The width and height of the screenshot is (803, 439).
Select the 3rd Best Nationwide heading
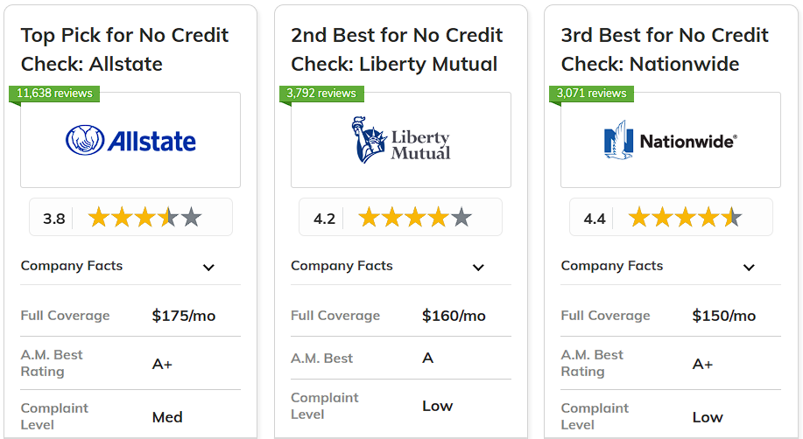tap(665, 50)
